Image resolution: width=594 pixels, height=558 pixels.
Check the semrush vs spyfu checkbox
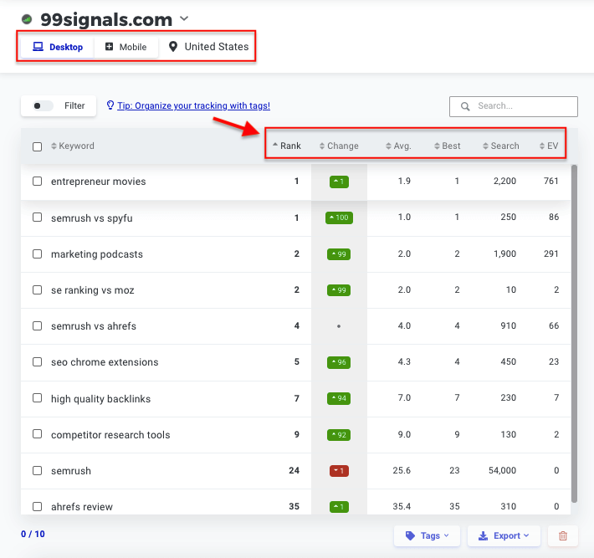tap(37, 217)
